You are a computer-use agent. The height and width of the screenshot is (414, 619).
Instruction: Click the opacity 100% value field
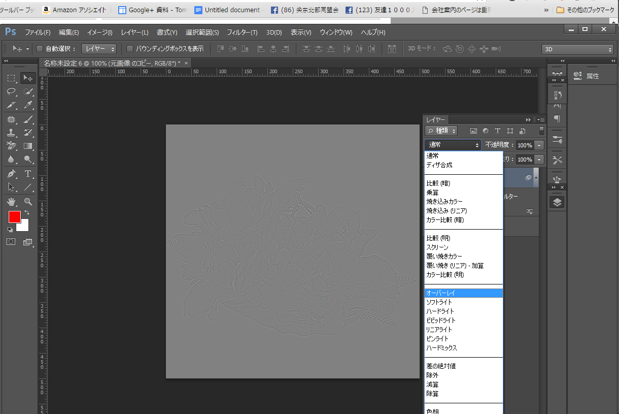(525, 145)
